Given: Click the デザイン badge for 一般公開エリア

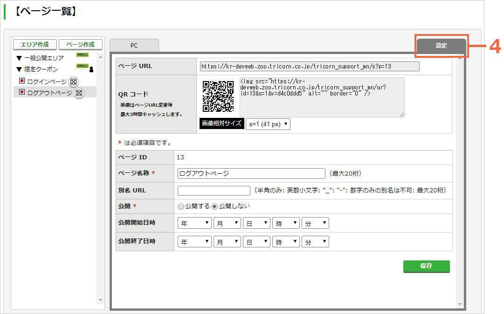Looking at the screenshot, I should point(82,55).
